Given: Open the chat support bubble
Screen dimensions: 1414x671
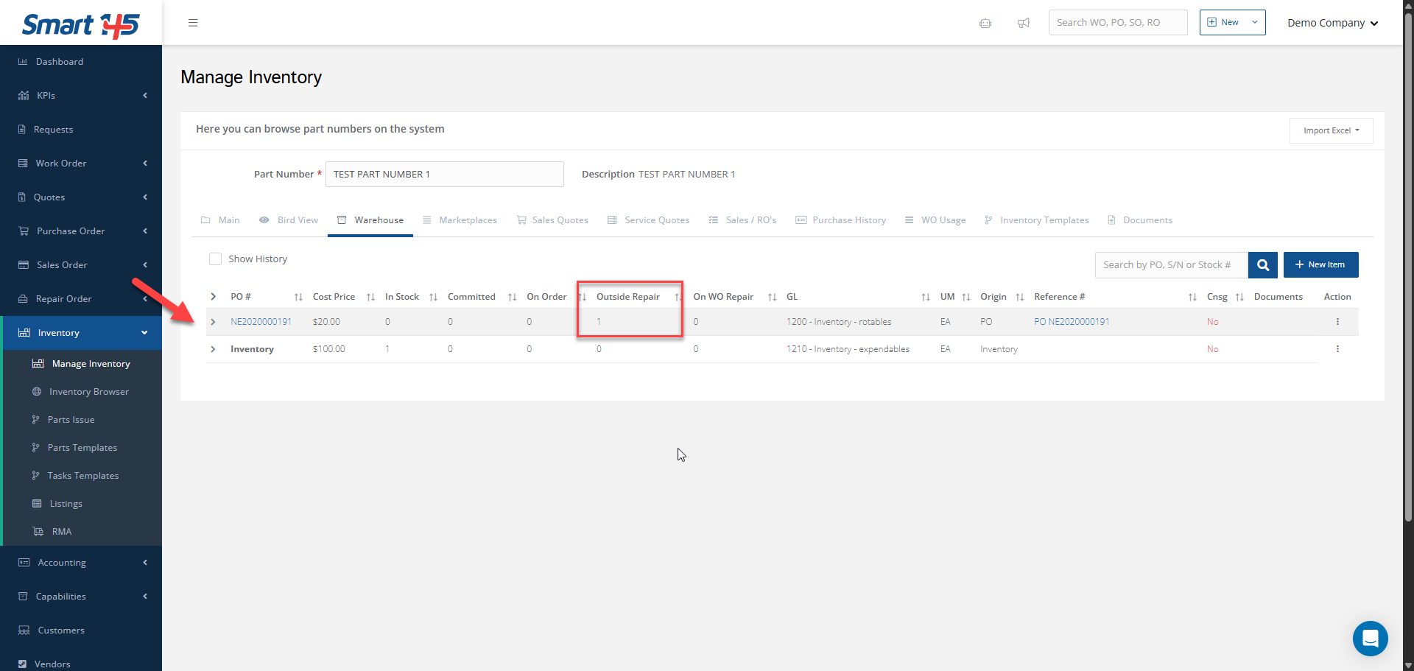Looking at the screenshot, I should click(x=1370, y=638).
